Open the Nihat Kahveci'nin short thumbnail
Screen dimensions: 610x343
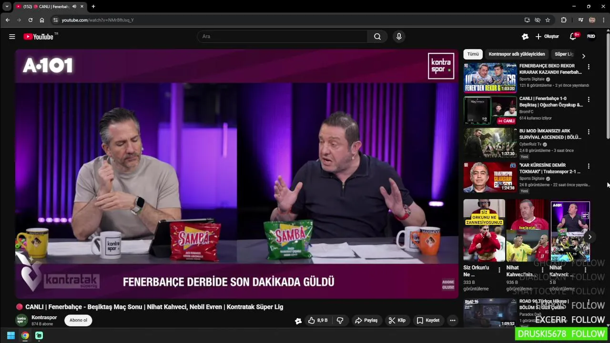pos(527,231)
